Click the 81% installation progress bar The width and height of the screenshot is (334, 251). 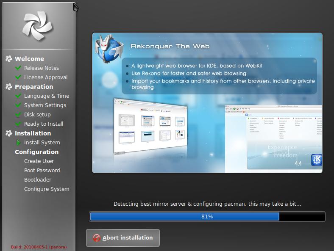207,217
